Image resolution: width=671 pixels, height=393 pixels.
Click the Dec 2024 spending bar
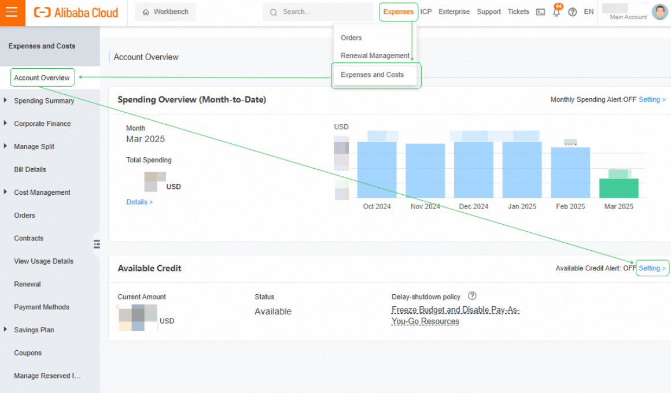coord(474,170)
